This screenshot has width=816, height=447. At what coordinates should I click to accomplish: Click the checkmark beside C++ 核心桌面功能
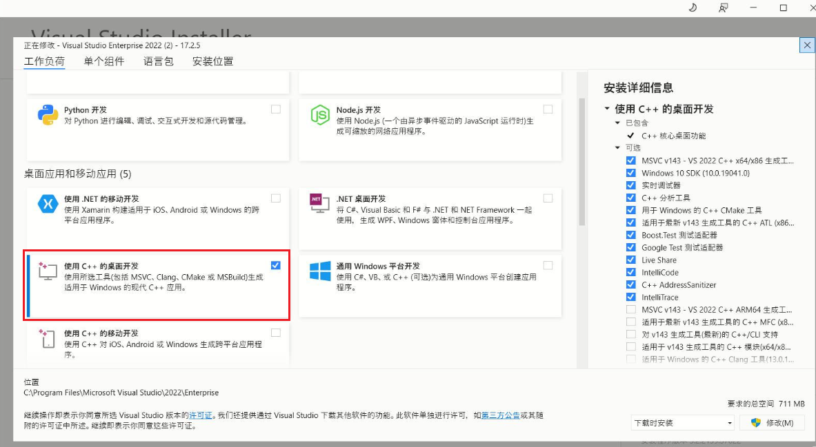[630, 136]
